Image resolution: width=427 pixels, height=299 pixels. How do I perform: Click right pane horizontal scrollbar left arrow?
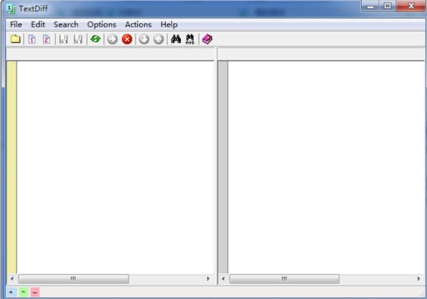[x=223, y=279]
